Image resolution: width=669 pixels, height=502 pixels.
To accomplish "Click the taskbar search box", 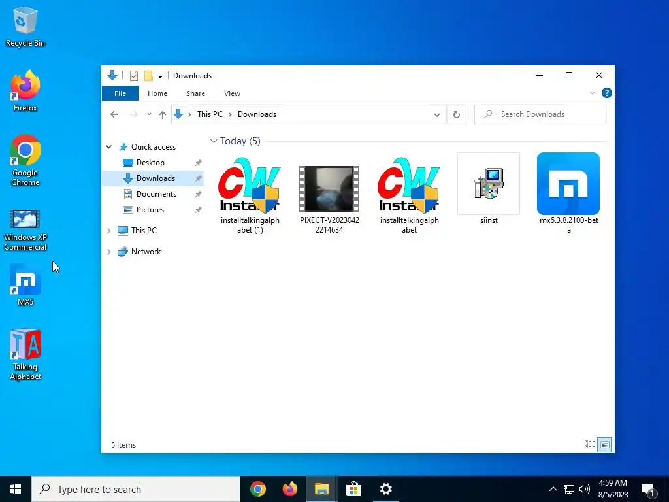I will point(136,489).
